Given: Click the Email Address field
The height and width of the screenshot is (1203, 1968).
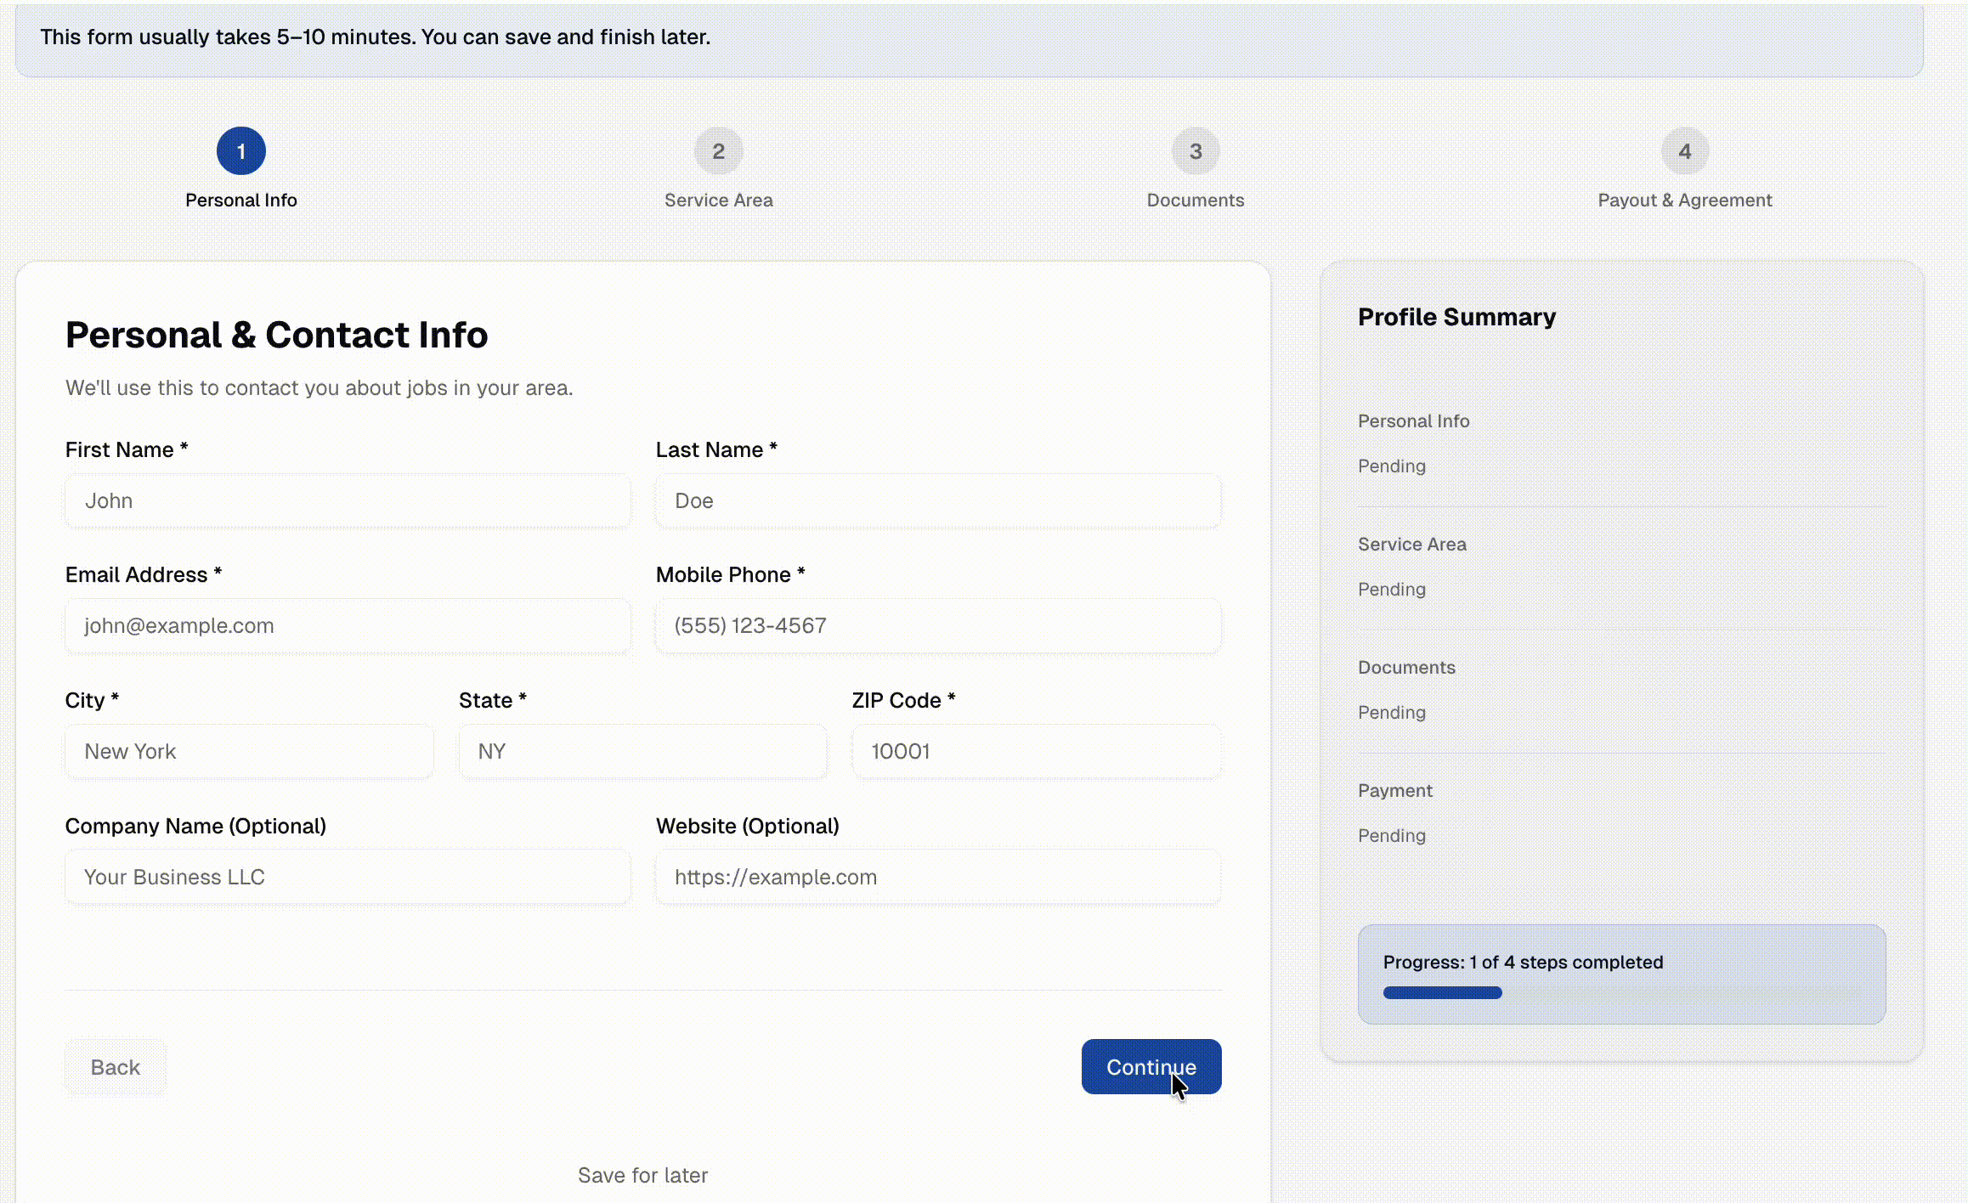Looking at the screenshot, I should coord(347,625).
